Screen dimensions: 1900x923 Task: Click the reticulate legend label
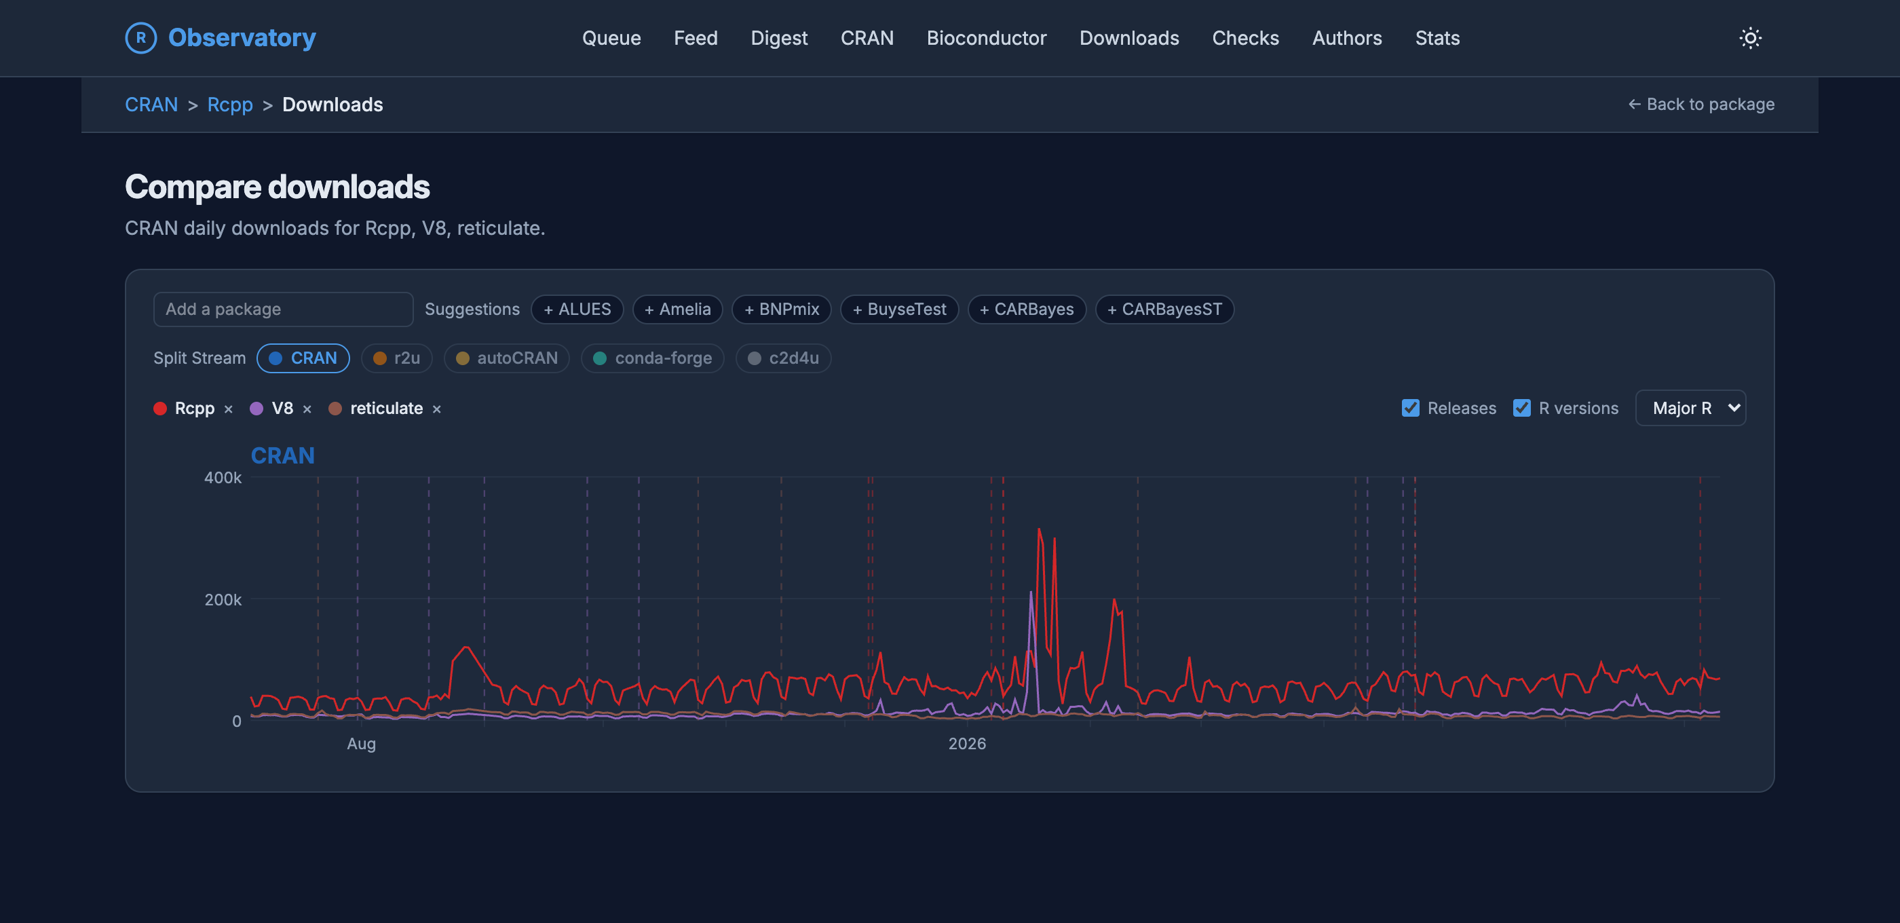pyautogui.click(x=387, y=408)
